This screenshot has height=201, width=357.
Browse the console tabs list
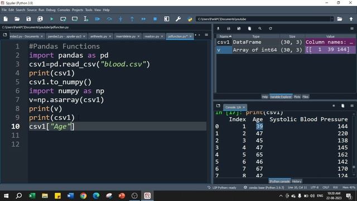[218, 106]
